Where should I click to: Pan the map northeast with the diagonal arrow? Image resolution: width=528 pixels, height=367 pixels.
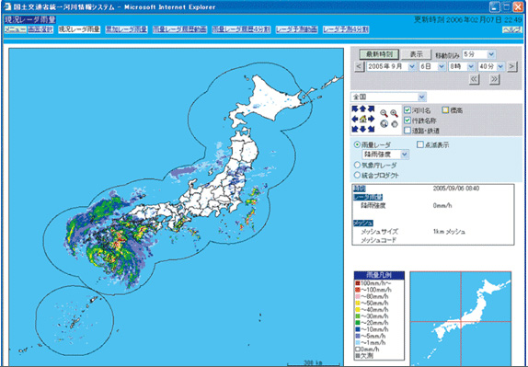tap(371, 109)
